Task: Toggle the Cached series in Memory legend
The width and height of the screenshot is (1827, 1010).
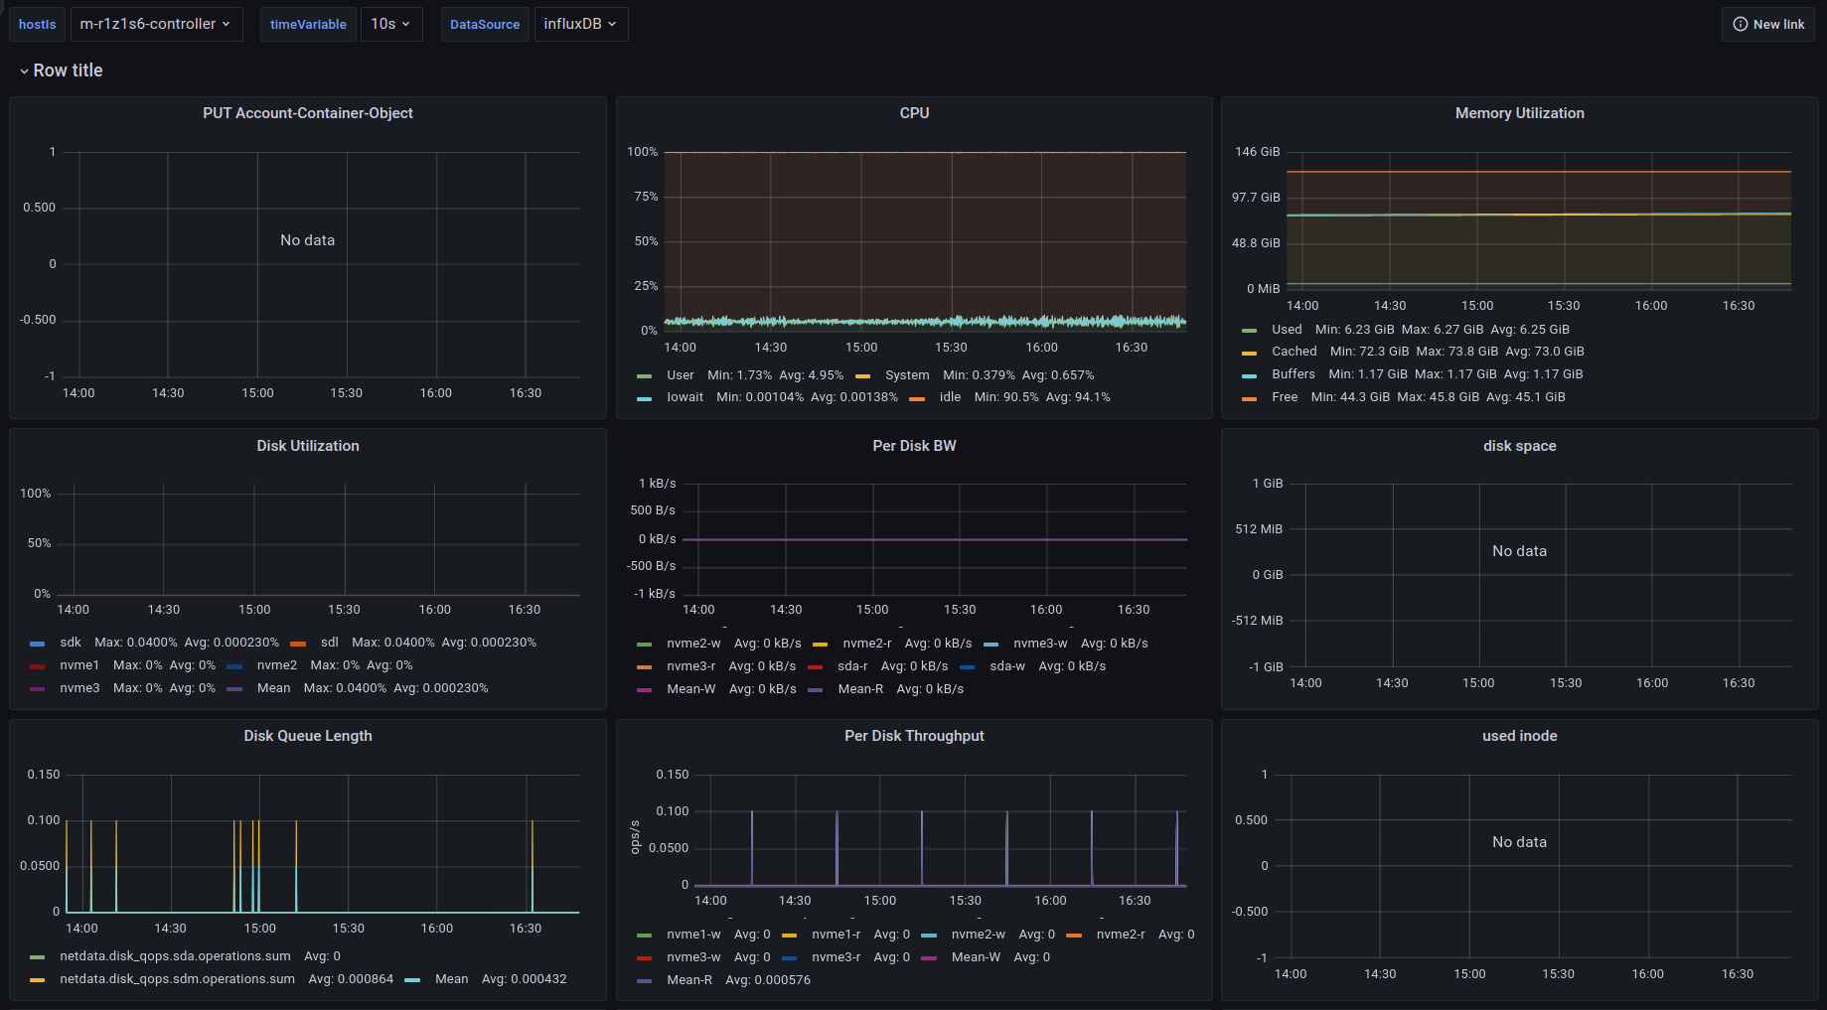Action: pyautogui.click(x=1294, y=352)
